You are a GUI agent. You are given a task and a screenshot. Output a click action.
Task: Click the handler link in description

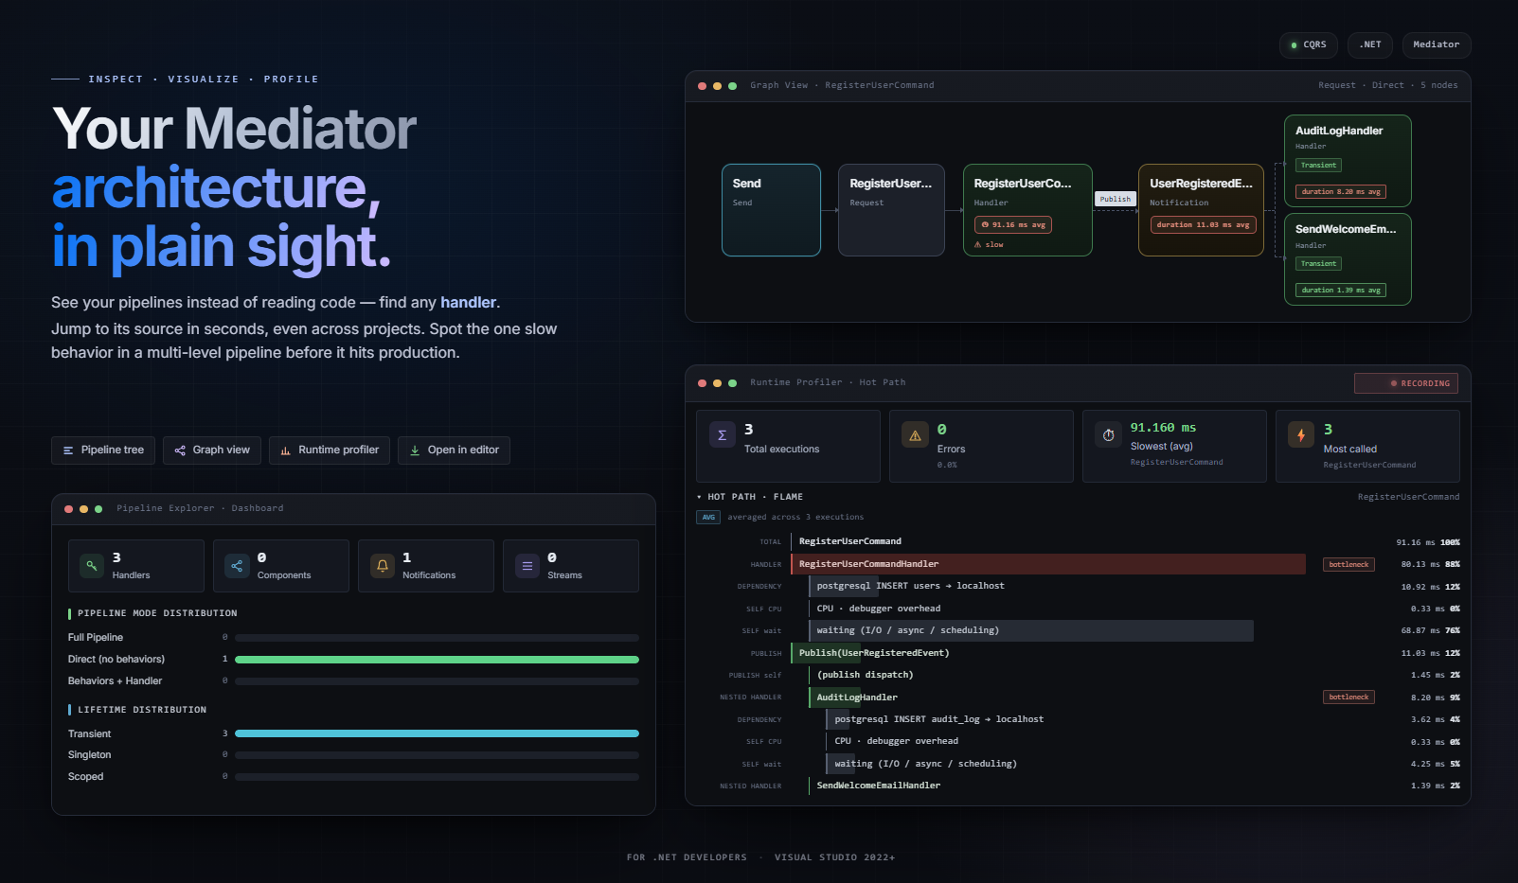[468, 303]
